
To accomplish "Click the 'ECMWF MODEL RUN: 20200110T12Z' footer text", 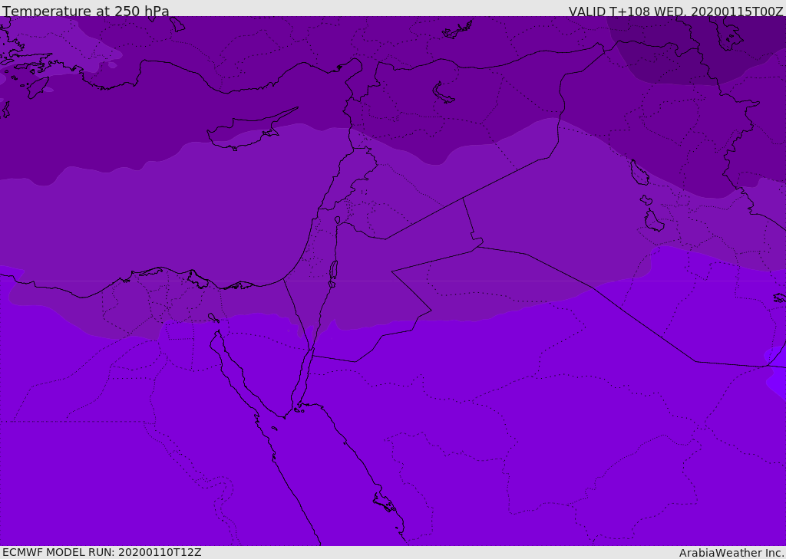I will (102, 552).
